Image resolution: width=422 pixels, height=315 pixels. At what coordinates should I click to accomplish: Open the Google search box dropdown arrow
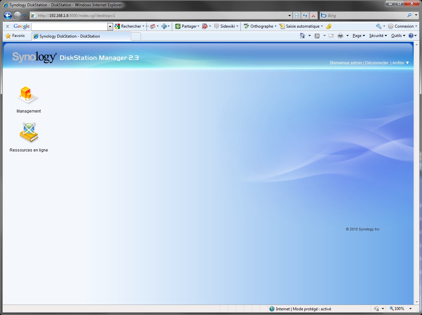[x=110, y=26]
